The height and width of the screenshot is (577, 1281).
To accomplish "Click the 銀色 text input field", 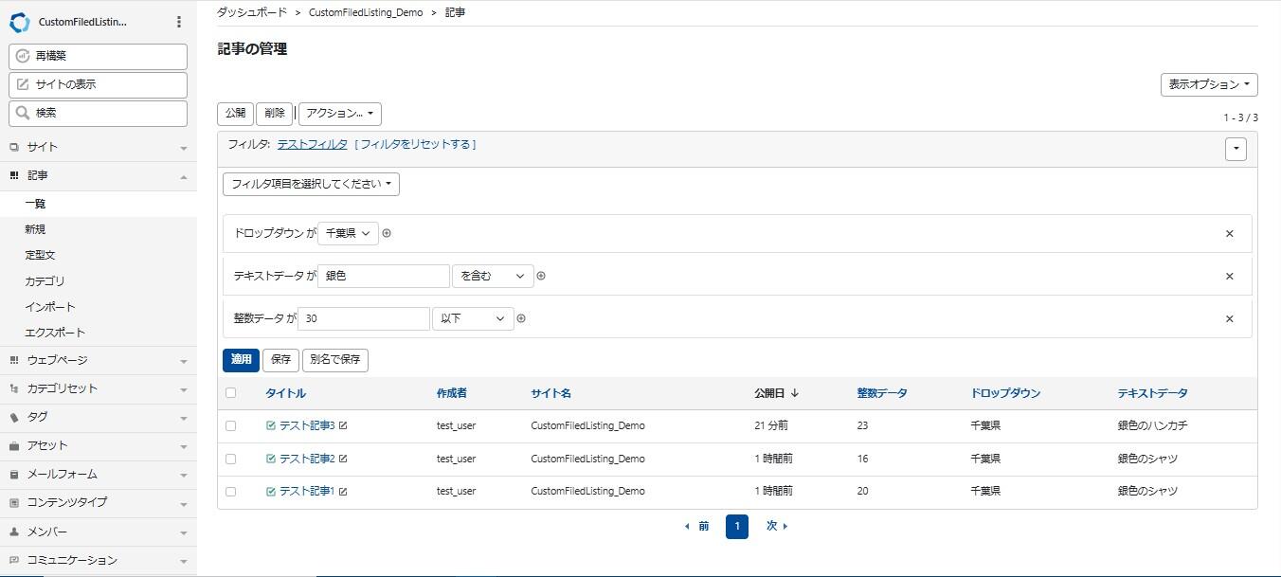I will pyautogui.click(x=383, y=276).
